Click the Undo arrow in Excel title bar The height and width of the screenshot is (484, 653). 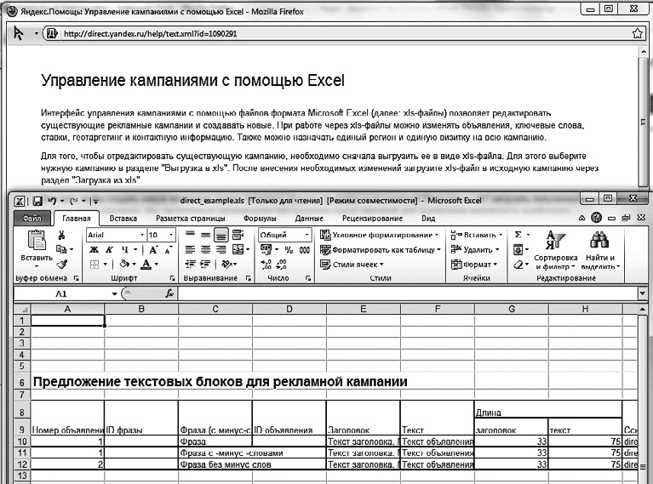[52, 202]
